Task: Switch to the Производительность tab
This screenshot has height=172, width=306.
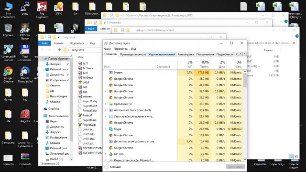Action: pyautogui.click(x=133, y=54)
